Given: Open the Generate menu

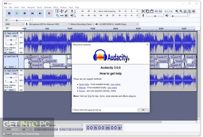Looking at the screenshot, I should click(x=48, y=7).
